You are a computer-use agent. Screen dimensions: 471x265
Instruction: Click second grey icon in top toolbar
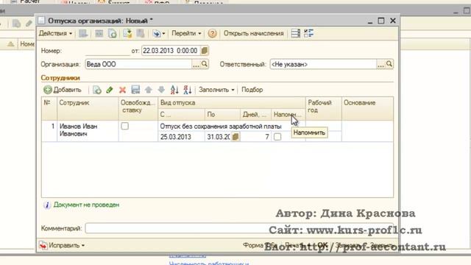(99, 33)
